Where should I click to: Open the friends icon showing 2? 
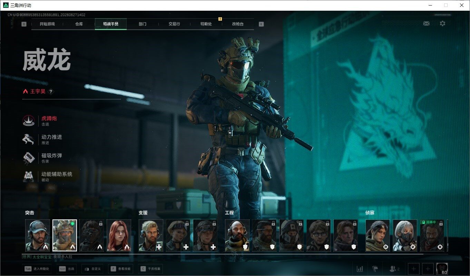394,269
